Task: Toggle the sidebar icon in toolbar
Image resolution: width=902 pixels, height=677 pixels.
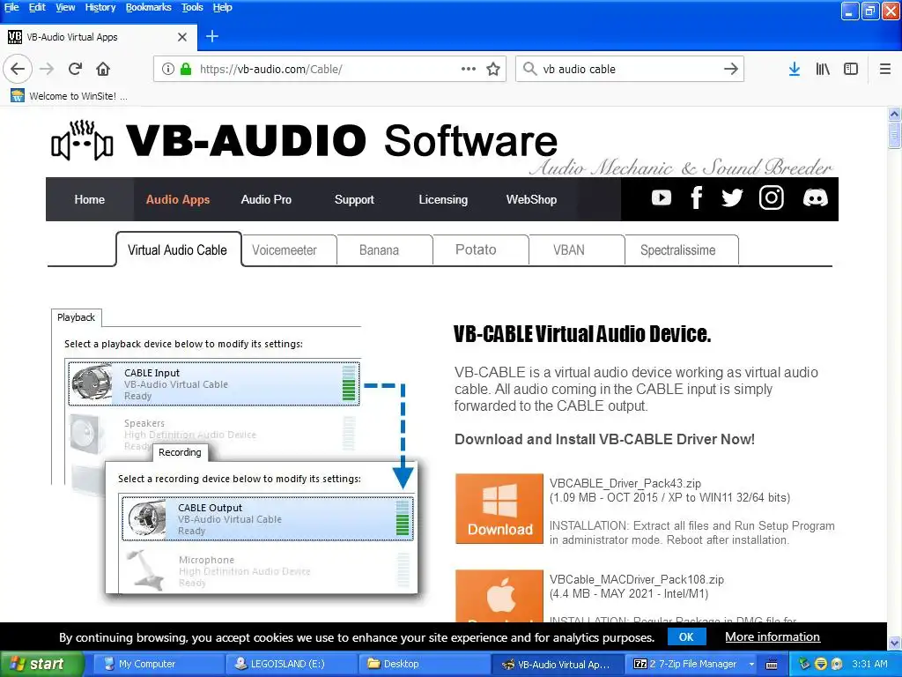Action: point(851,69)
